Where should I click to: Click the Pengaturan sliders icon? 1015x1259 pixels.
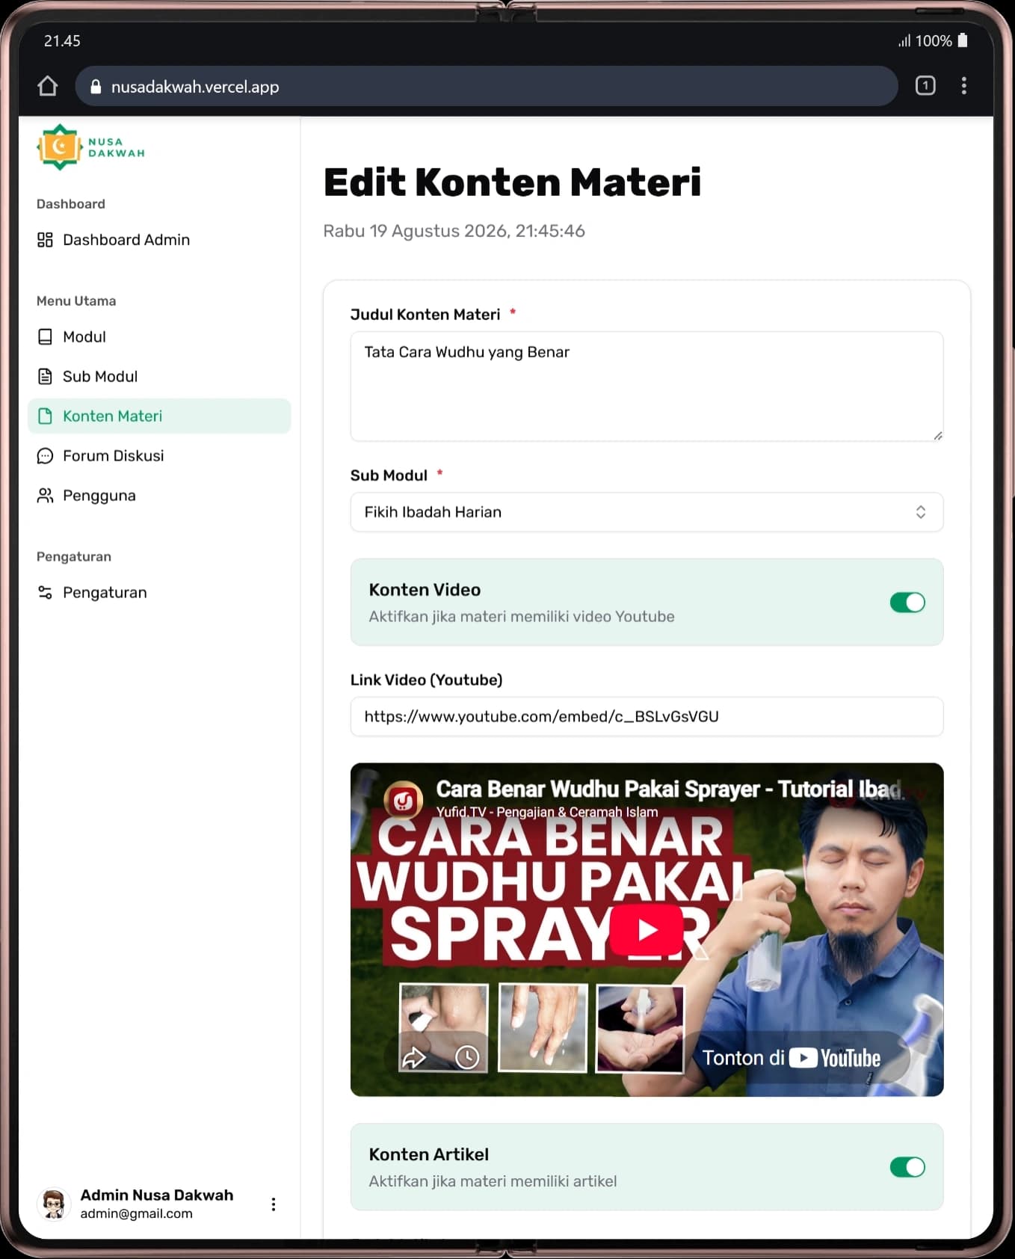pyautogui.click(x=45, y=593)
